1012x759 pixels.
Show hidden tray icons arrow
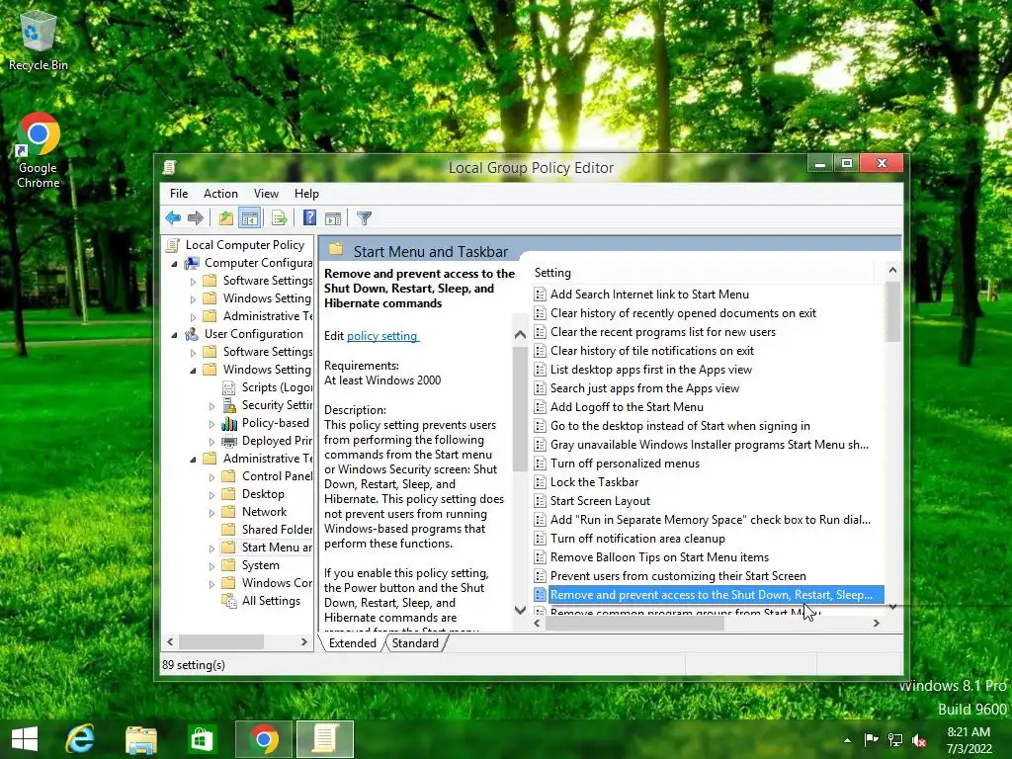[847, 740]
